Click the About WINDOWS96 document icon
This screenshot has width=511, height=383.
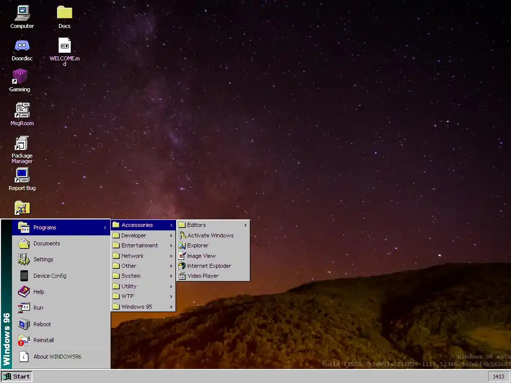(24, 356)
